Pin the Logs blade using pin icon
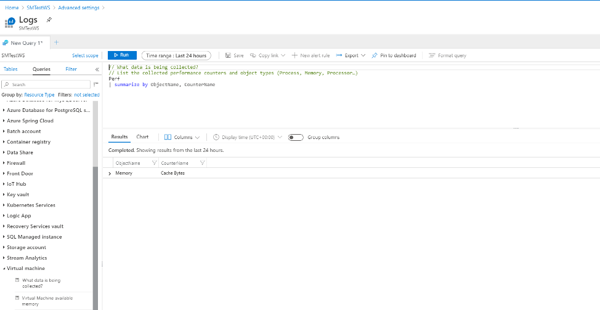The width and height of the screenshot is (600, 310). pyautogui.click(x=49, y=20)
